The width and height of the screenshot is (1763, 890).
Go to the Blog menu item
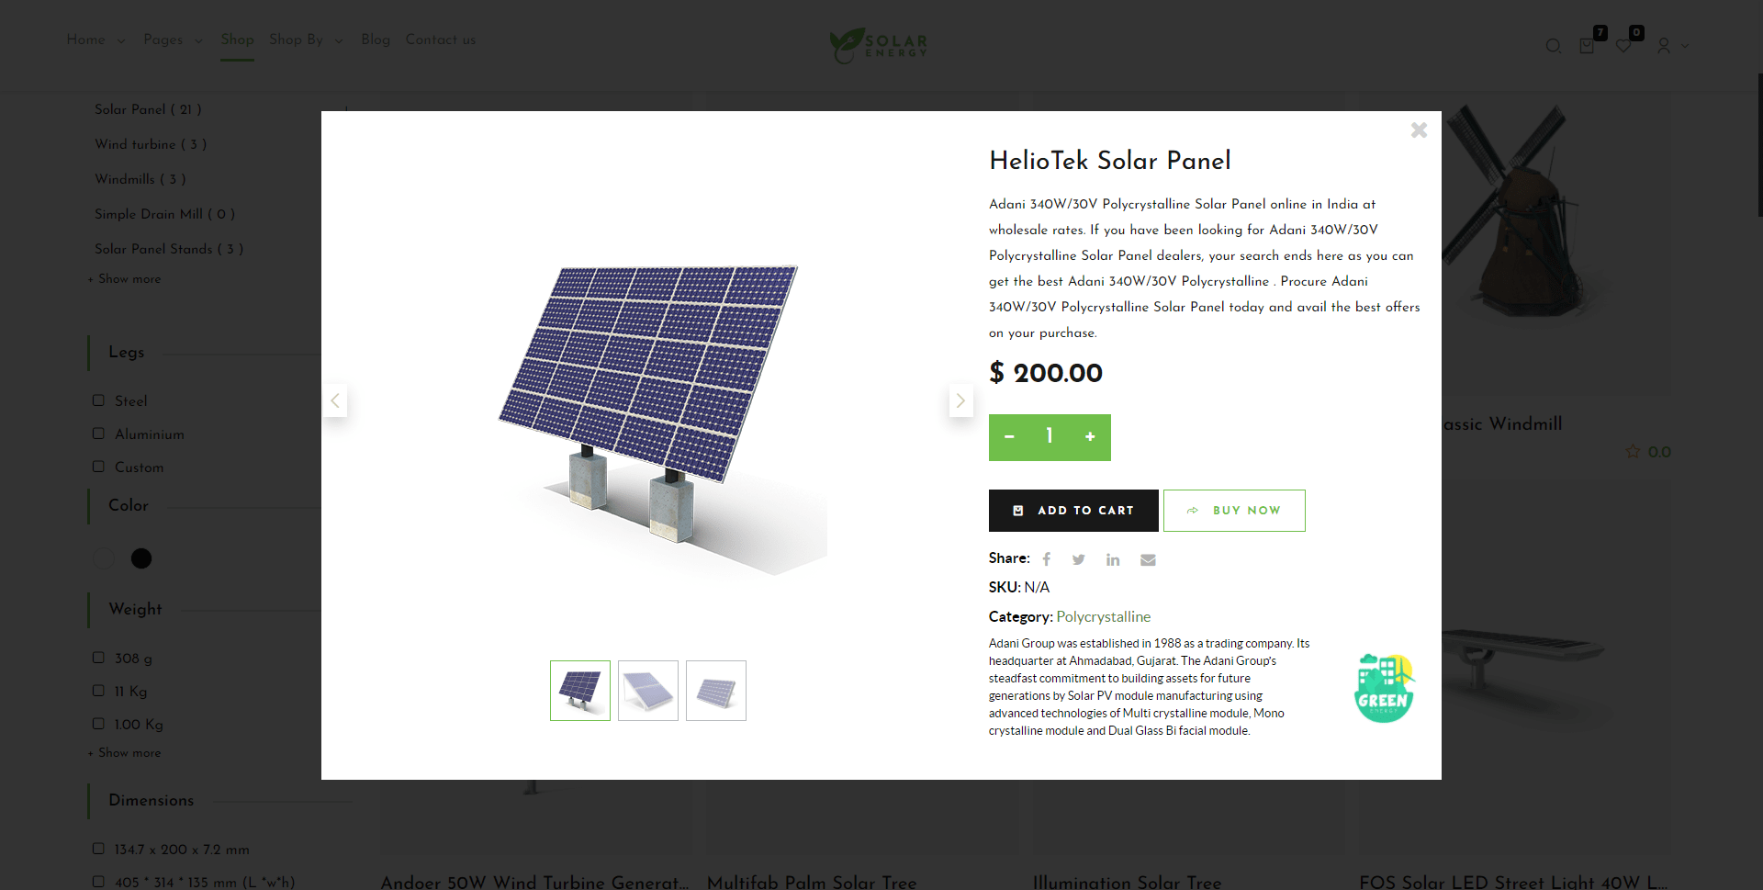pos(376,39)
